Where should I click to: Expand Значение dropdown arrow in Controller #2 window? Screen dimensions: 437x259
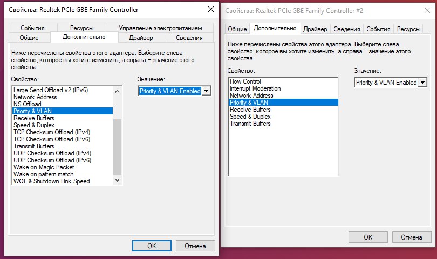(x=422, y=83)
